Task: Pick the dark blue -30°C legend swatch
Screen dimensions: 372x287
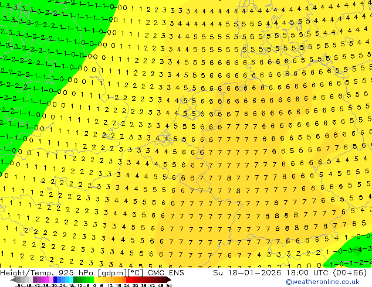Action: (55, 280)
